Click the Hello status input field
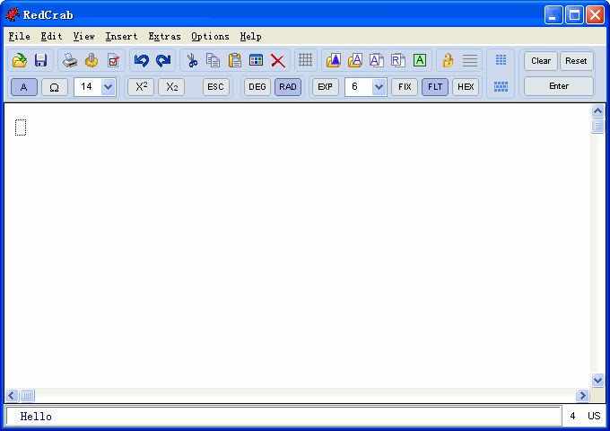Image resolution: width=610 pixels, height=431 pixels. tap(283, 417)
